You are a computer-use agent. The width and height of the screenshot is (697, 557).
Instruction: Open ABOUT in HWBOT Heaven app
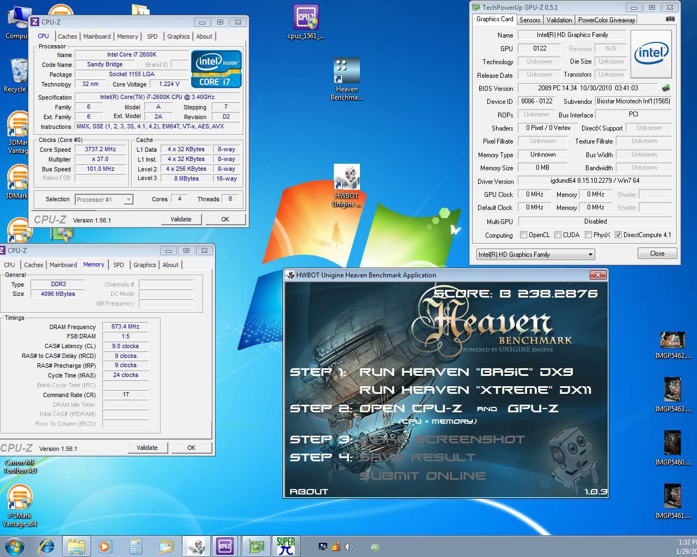309,491
